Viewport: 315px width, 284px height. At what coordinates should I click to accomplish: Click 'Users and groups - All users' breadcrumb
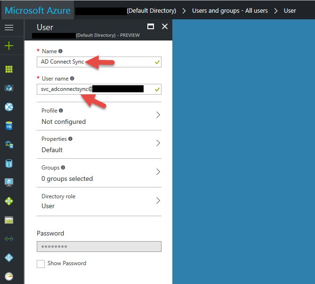(230, 10)
